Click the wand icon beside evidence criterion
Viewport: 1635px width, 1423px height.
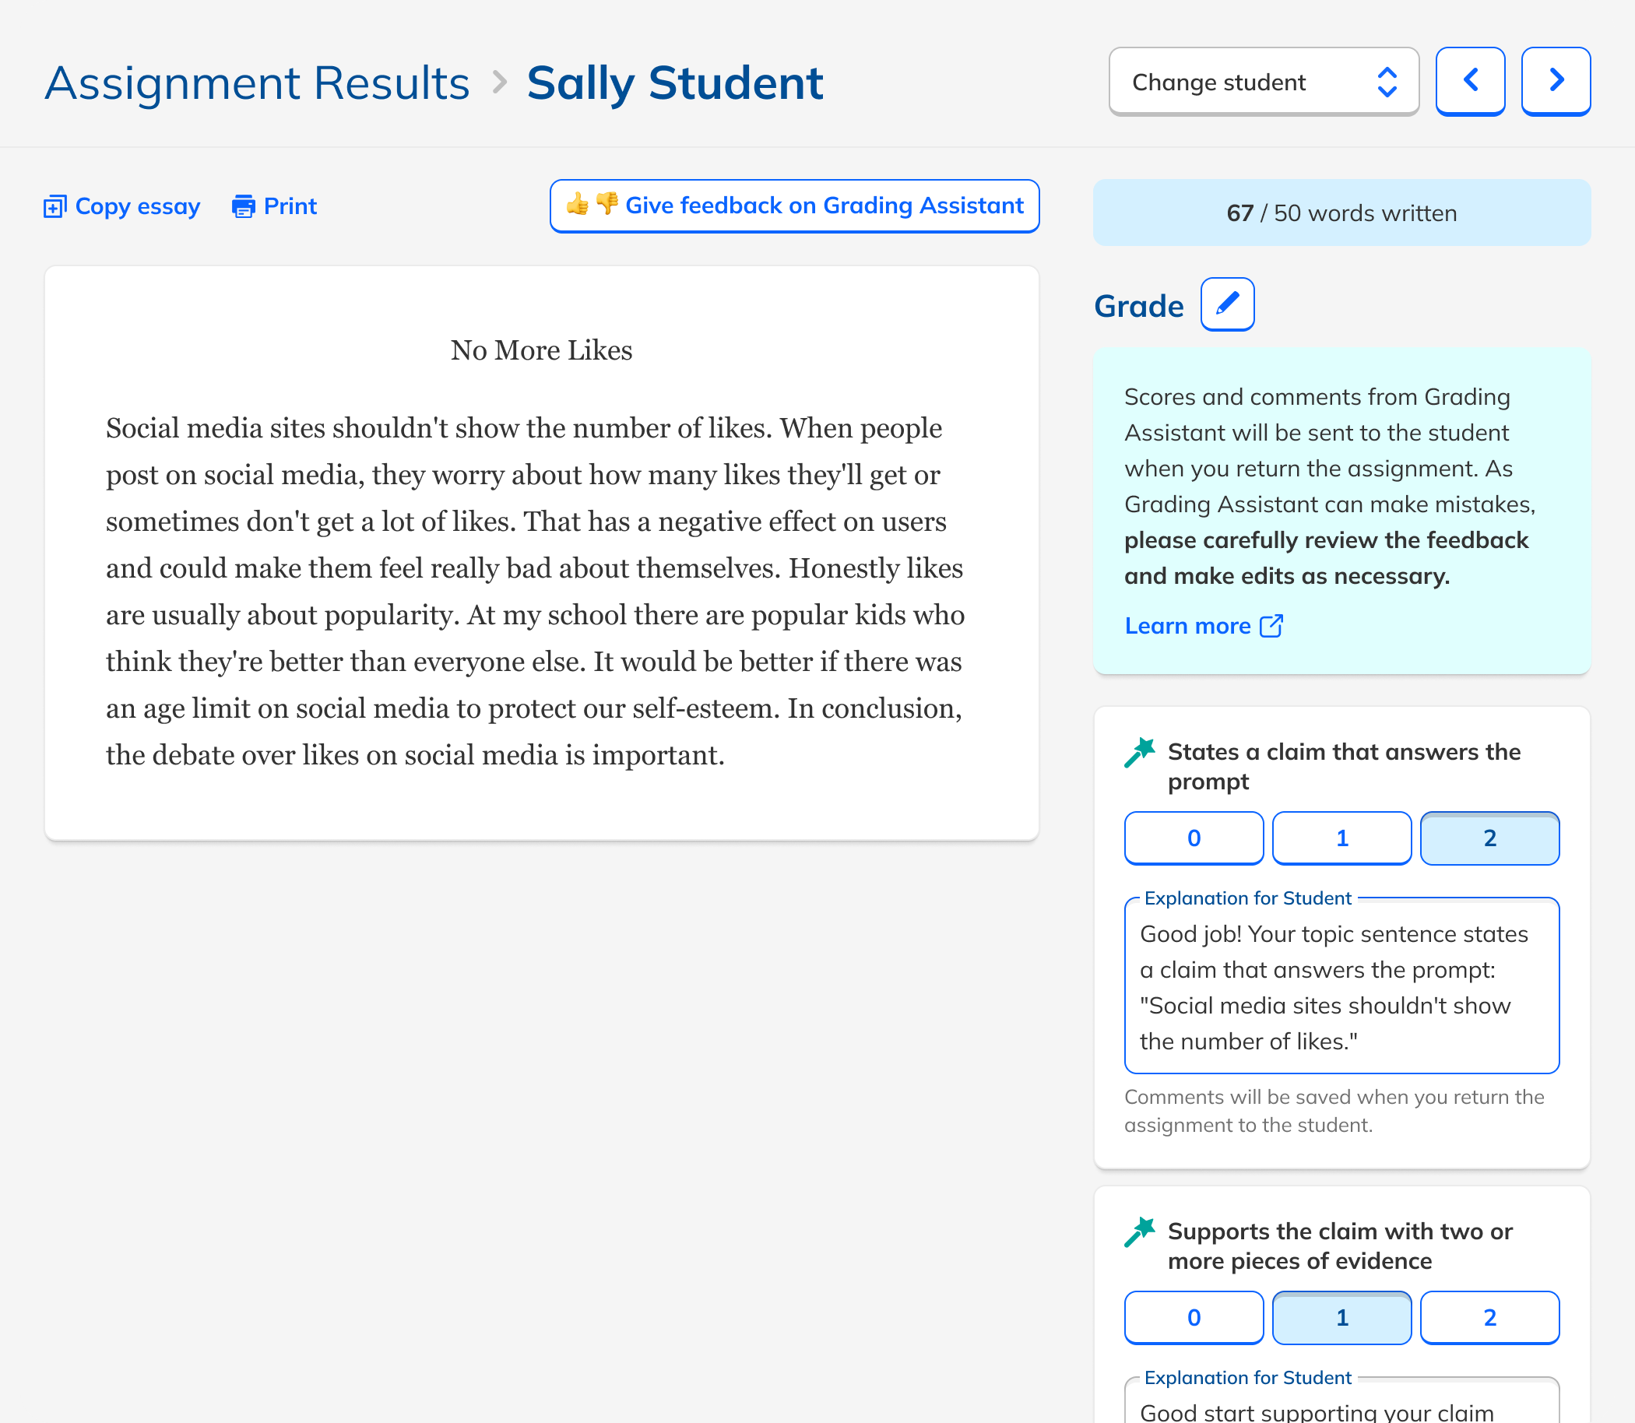point(1141,1231)
